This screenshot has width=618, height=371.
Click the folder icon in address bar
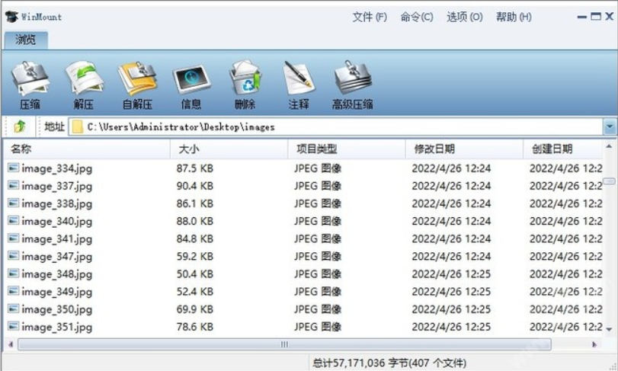click(78, 126)
